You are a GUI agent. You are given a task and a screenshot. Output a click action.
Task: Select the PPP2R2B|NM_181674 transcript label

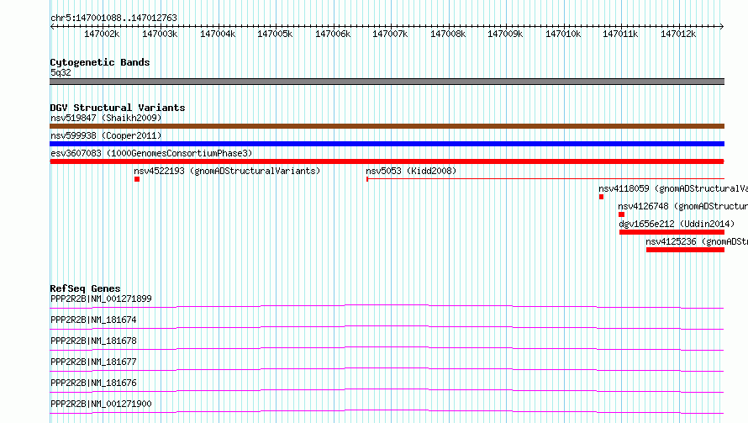tap(93, 320)
